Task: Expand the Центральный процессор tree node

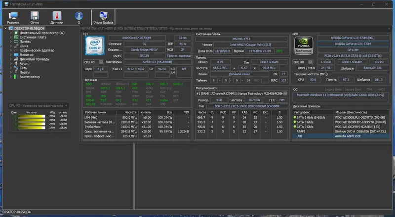Action: pyautogui.click(x=11, y=33)
